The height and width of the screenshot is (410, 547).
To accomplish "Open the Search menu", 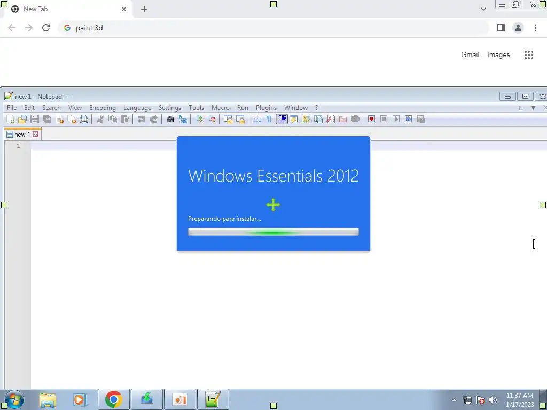I will [x=51, y=108].
